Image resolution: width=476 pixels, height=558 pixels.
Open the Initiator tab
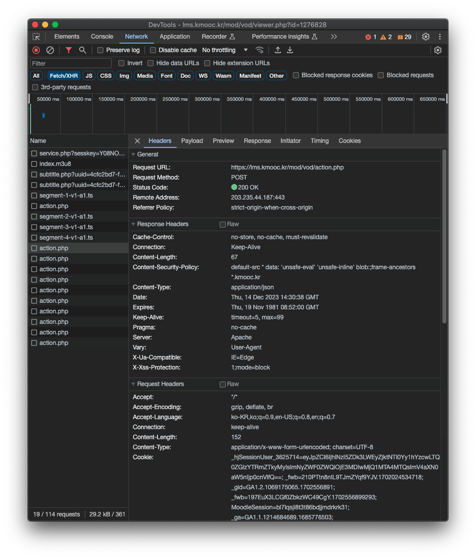(x=290, y=141)
